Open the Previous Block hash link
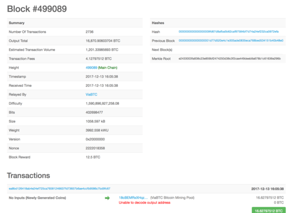The image size is (297, 213). tap(231, 41)
